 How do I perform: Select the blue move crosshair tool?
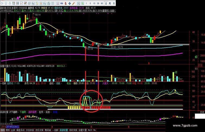point(69,4)
